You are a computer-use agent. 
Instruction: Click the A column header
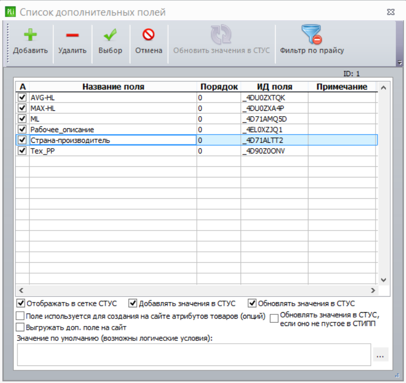(22, 87)
